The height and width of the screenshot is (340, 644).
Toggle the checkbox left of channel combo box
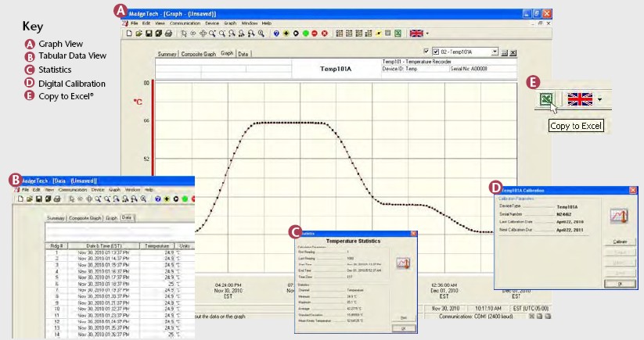pos(426,52)
